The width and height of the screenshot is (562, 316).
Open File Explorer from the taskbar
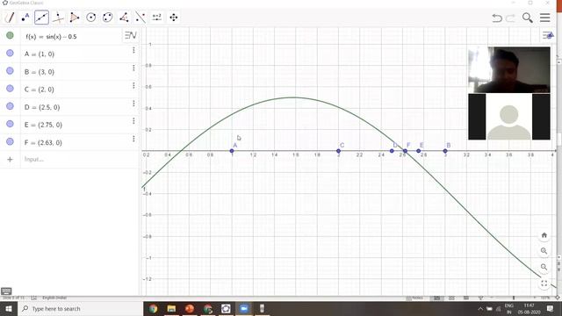click(171, 308)
